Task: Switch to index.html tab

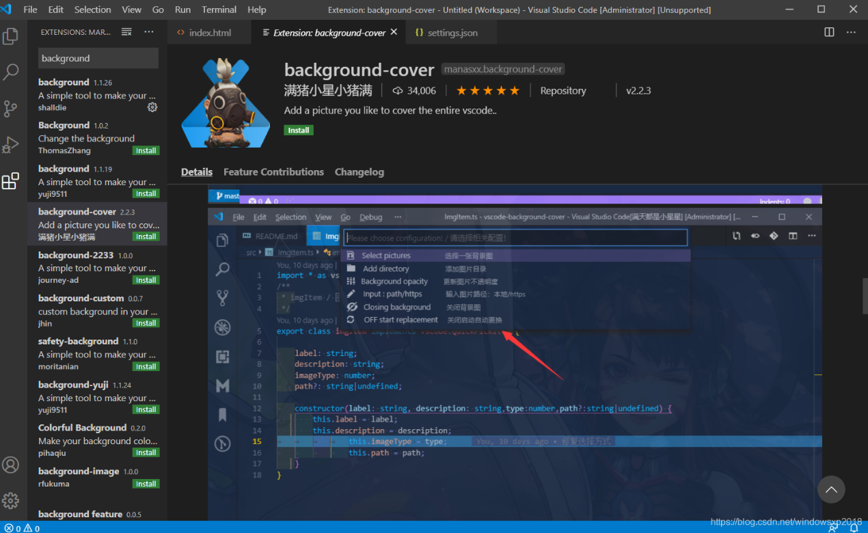Action: coord(210,32)
